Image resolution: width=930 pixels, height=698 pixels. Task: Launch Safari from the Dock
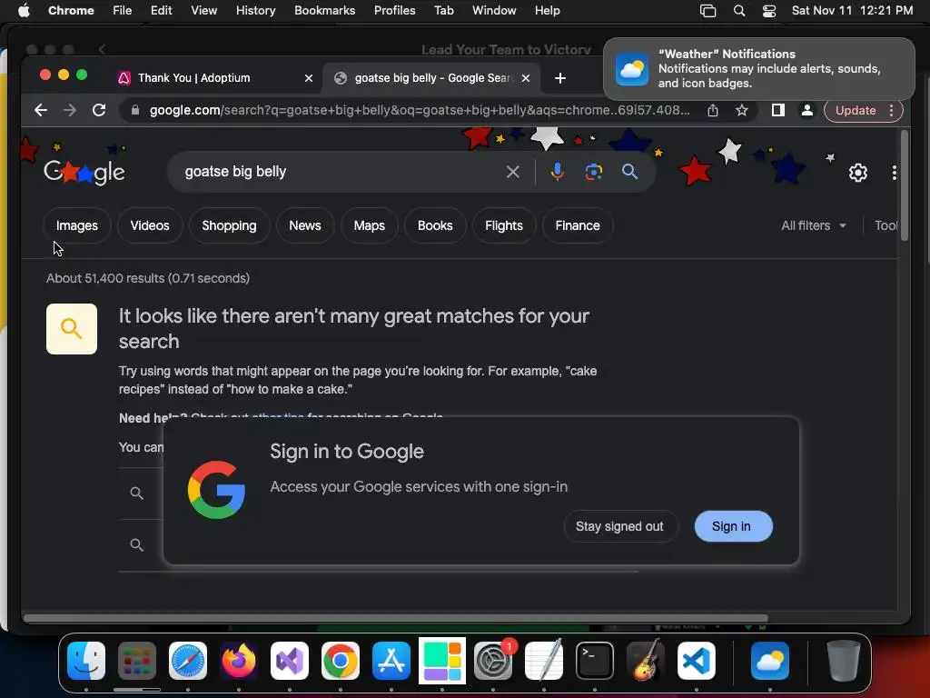click(x=188, y=660)
